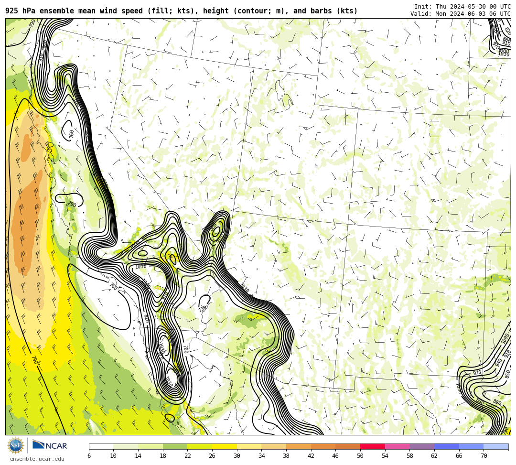Click the light blue swatch above 70 kts
Viewport: 516px width, 465px height.
click(496, 446)
